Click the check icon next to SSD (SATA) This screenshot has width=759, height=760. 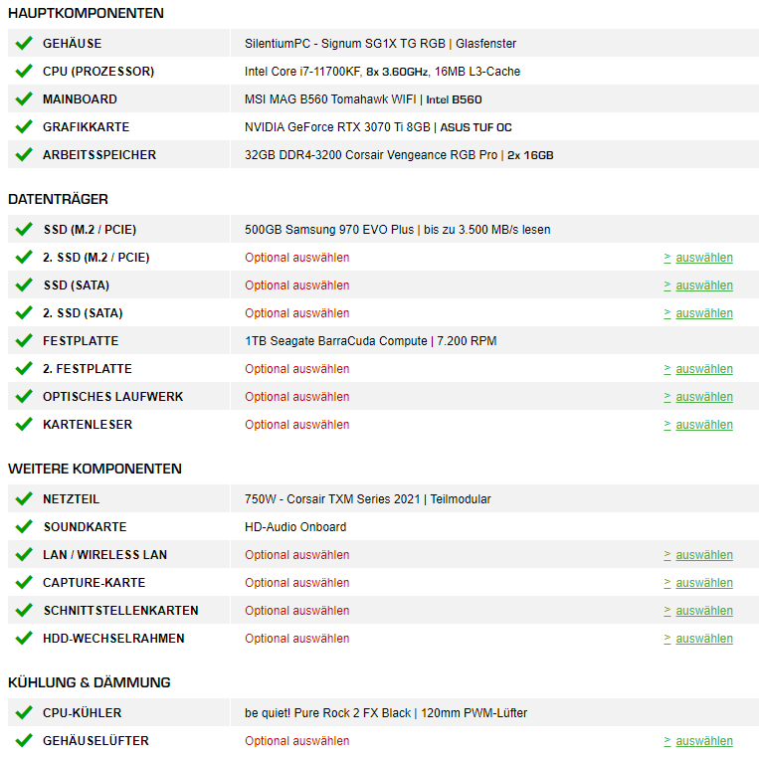[24, 285]
